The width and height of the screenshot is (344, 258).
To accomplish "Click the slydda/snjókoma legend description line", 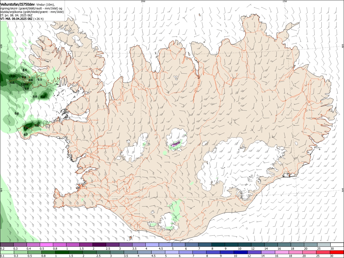I will point(32,12).
